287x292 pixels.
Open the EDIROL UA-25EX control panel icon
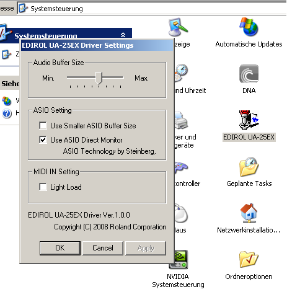click(249, 120)
